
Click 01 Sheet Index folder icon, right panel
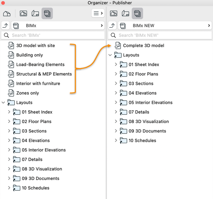123,64
